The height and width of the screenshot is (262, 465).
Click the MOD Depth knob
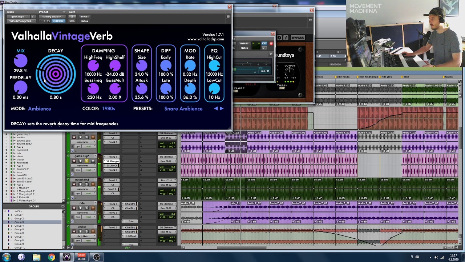click(x=190, y=89)
